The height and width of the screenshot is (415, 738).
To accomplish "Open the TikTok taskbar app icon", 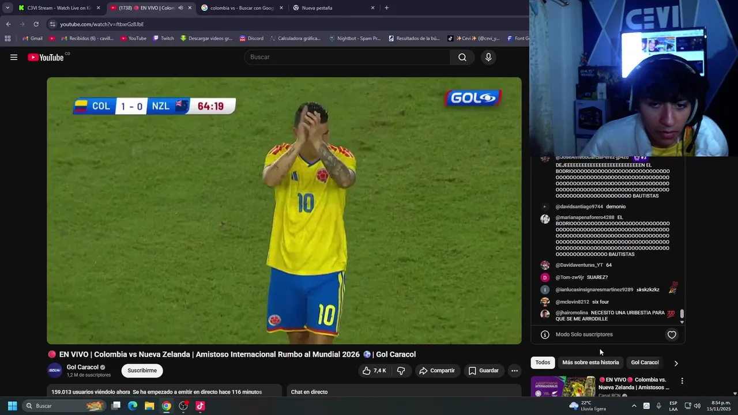I will tap(200, 406).
